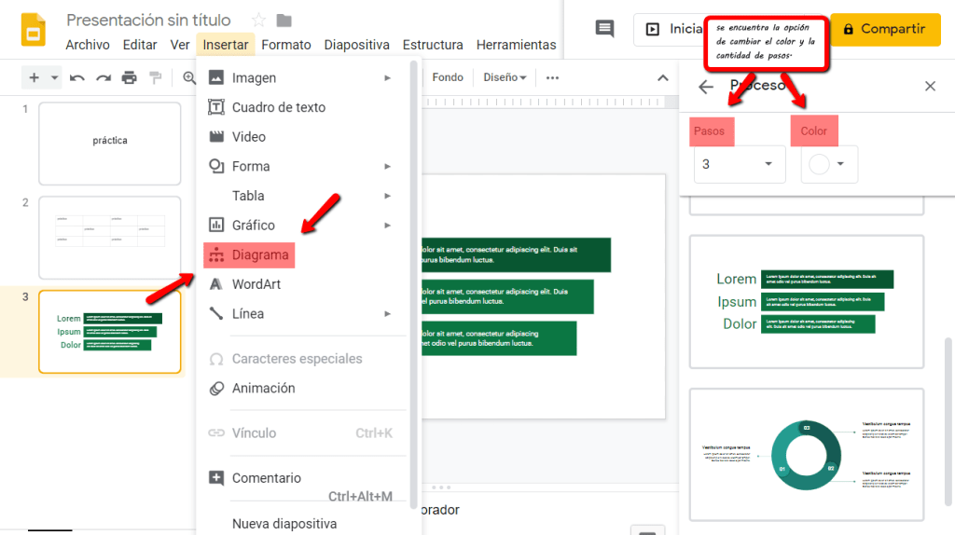Select Diagrama from the Insertar menu
The image size is (955, 535).
tap(260, 254)
